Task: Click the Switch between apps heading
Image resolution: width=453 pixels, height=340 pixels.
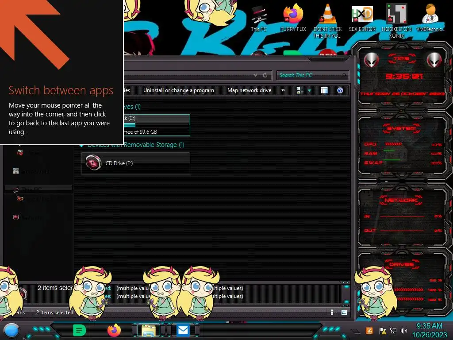Action: (61, 90)
